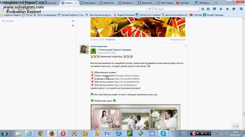Open a new tab with plus button
Viewport: 245px width, 137px height.
216,3
